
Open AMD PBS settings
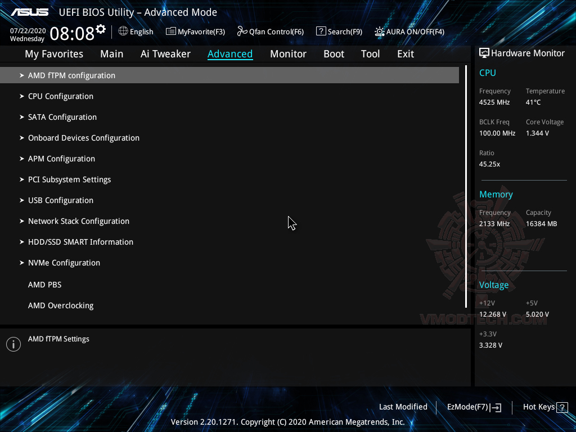(44, 285)
